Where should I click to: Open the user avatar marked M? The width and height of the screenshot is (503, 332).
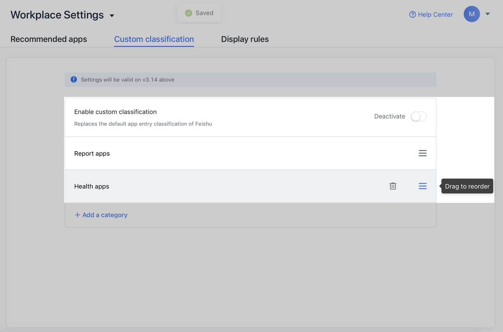(472, 14)
